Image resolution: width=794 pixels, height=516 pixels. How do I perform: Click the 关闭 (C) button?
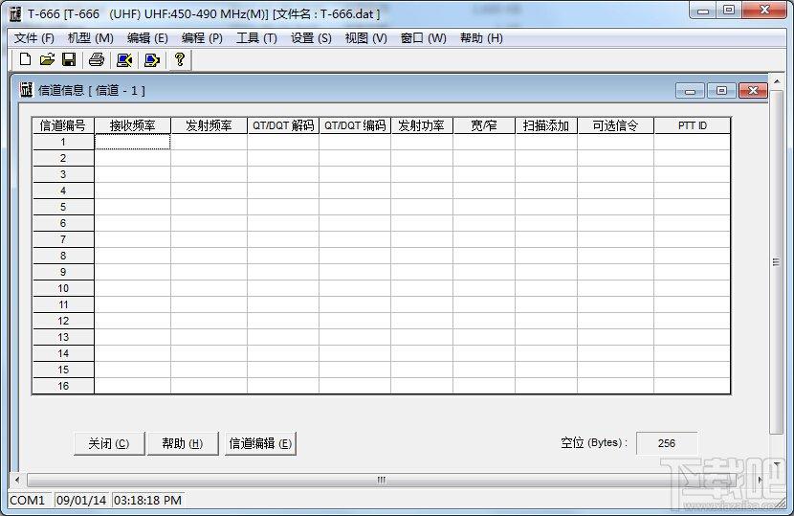point(109,443)
